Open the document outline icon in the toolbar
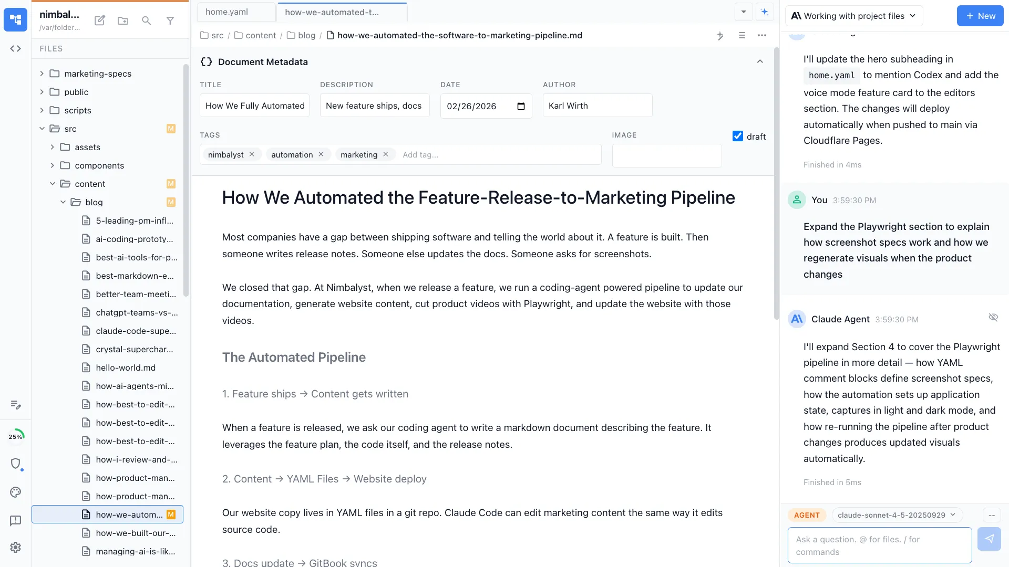Image resolution: width=1009 pixels, height=567 pixels. tap(742, 36)
